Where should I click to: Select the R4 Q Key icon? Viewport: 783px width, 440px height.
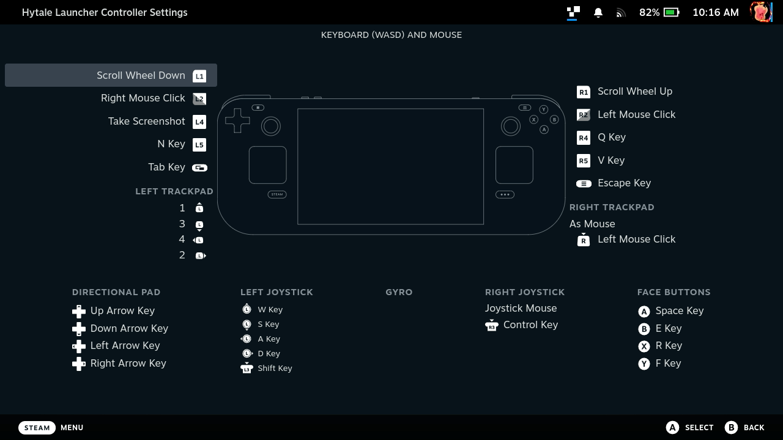pyautogui.click(x=584, y=137)
